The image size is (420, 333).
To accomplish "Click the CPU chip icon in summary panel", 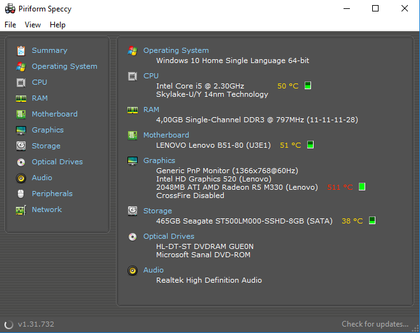I will pyautogui.click(x=133, y=76).
